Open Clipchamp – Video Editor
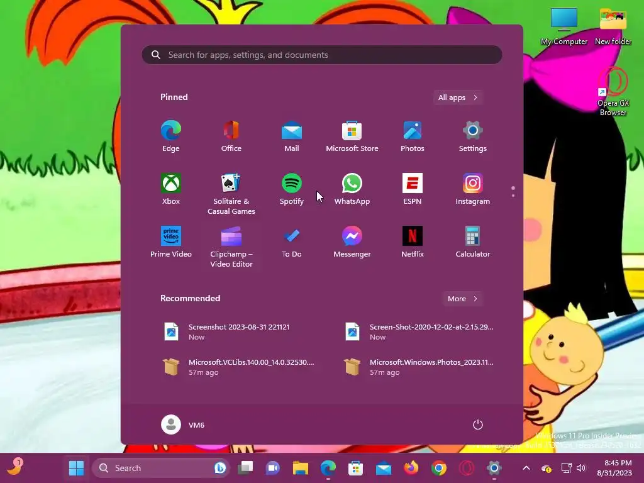The width and height of the screenshot is (644, 483). tap(231, 247)
